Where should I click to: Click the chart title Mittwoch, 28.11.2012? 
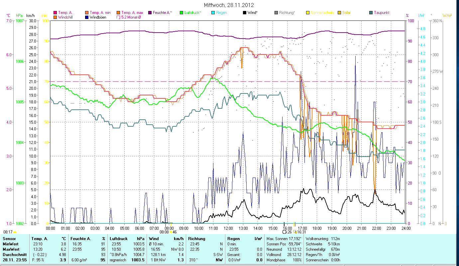pos(229,5)
